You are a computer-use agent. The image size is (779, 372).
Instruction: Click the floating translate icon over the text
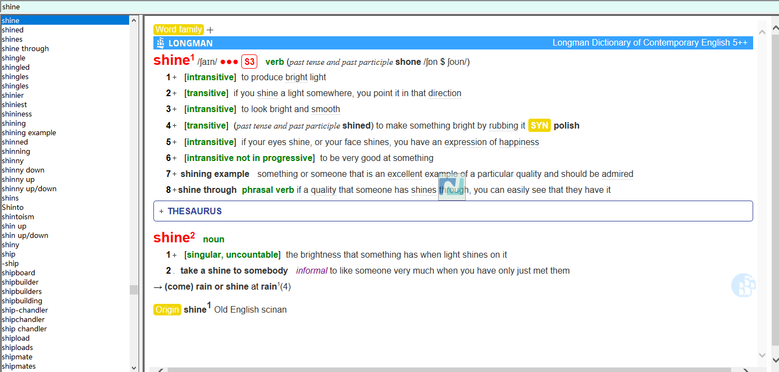(451, 187)
